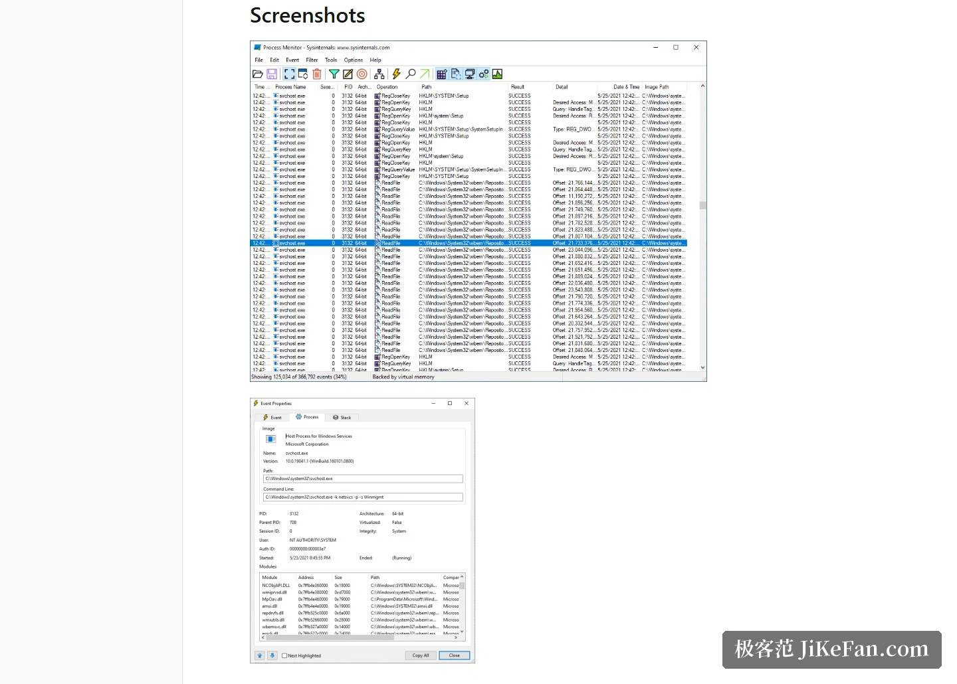Open the Filter funnel toolbar icon
Screen dimensions: 957x684
(x=334, y=74)
